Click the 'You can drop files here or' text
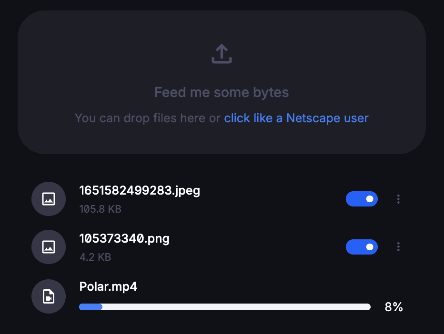444x334 pixels. [x=148, y=118]
